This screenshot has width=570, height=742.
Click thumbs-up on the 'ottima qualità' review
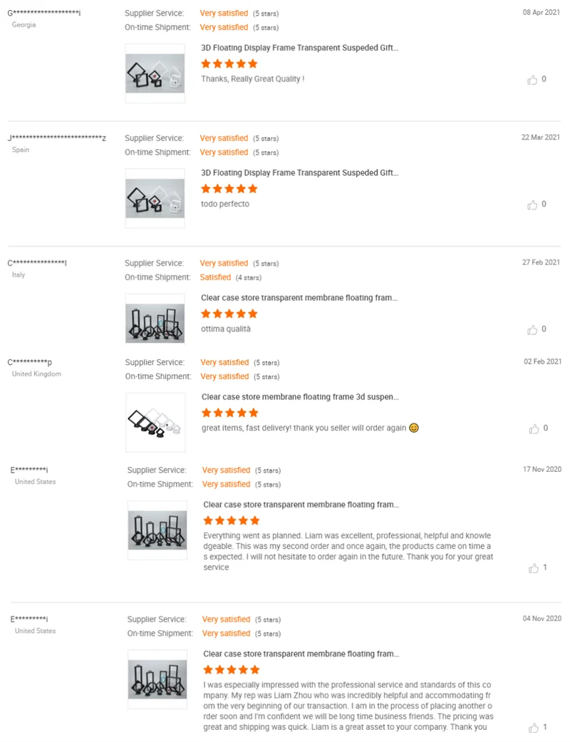[532, 329]
